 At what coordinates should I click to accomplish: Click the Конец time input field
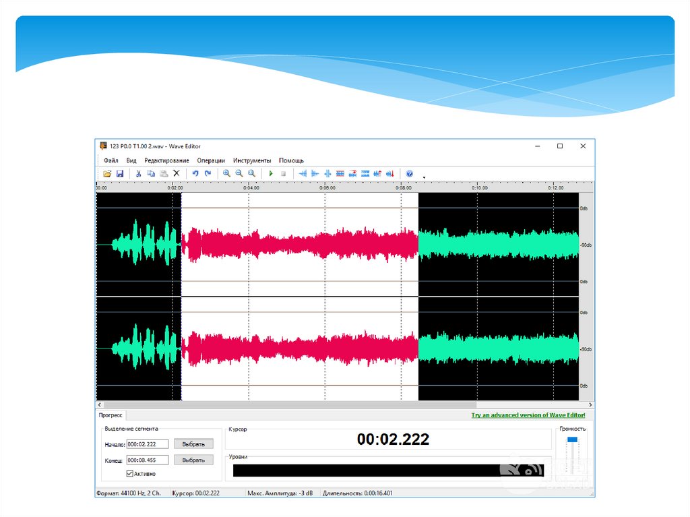148,460
